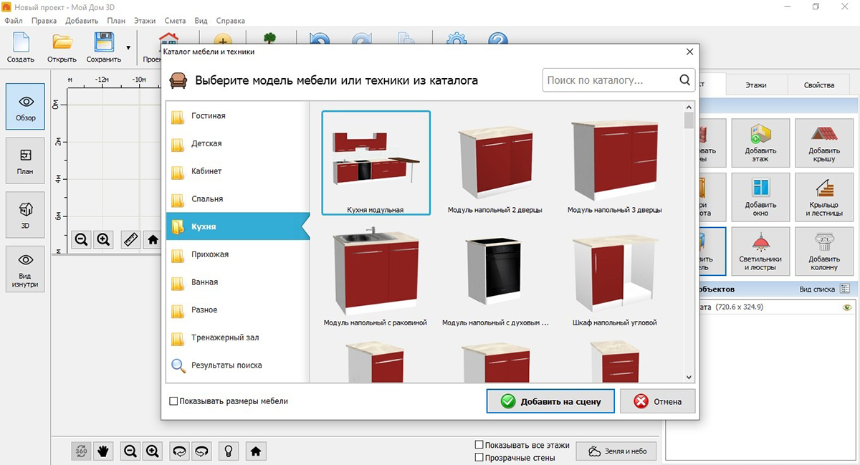
Task: Open the Файл menu
Action: [13, 21]
